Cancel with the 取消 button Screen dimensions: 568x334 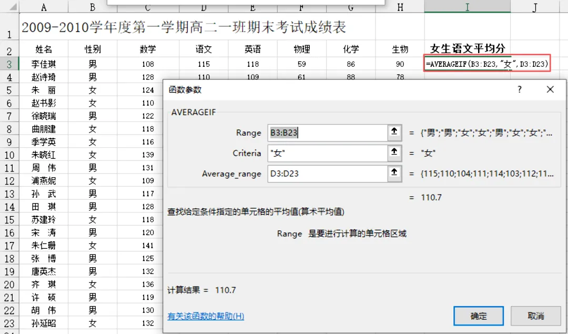pyautogui.click(x=536, y=316)
